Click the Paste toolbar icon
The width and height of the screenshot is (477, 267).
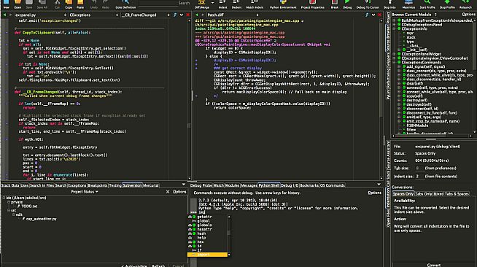tap(80, 3)
